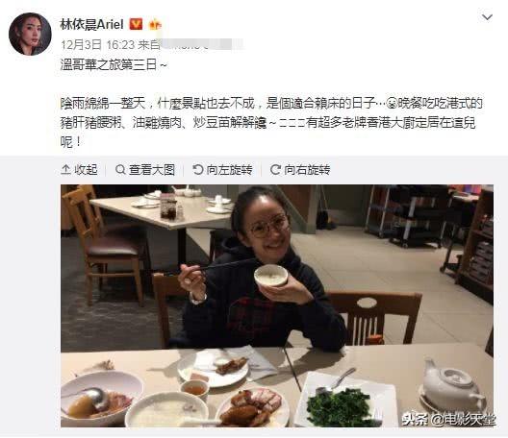508x438 pixels.
Task: Click the crown membership badge icon
Action: pos(155,25)
